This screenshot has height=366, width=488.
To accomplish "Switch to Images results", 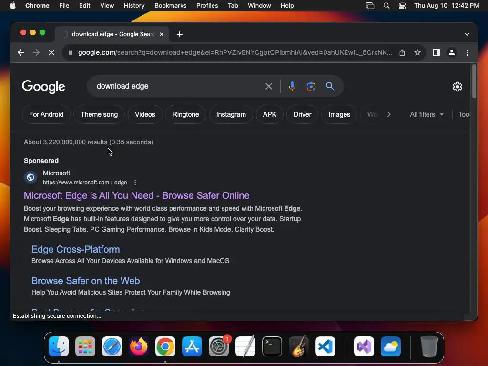I will (339, 114).
